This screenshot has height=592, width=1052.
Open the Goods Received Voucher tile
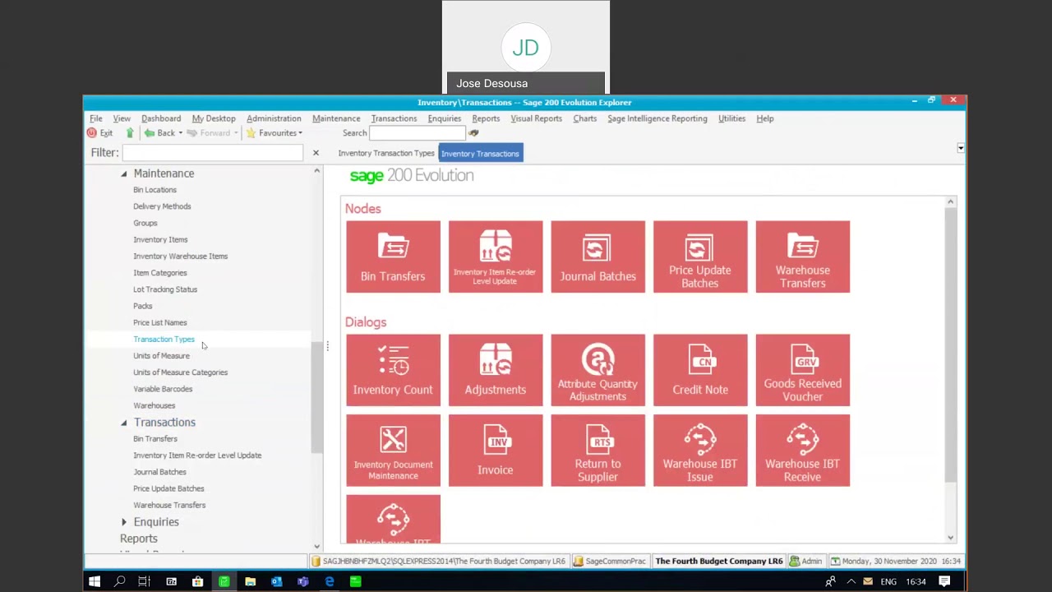click(803, 370)
